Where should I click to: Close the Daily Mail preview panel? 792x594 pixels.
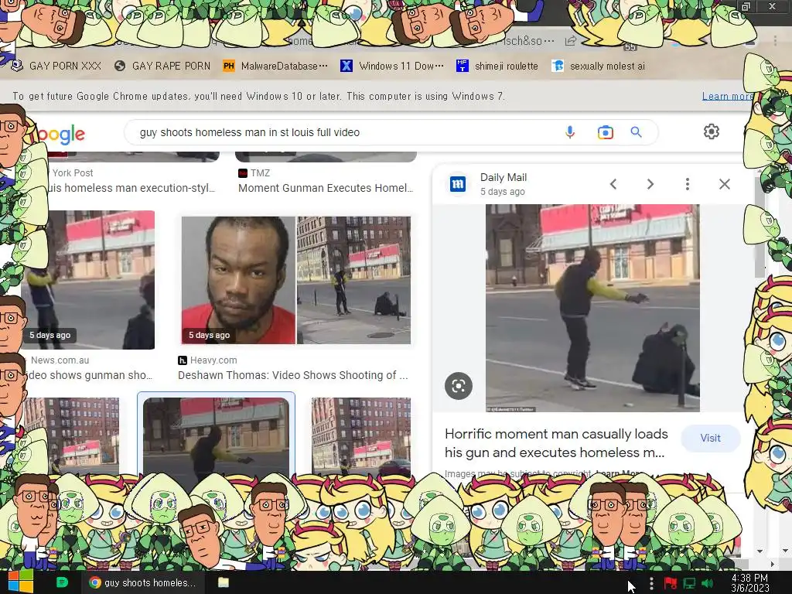[724, 184]
